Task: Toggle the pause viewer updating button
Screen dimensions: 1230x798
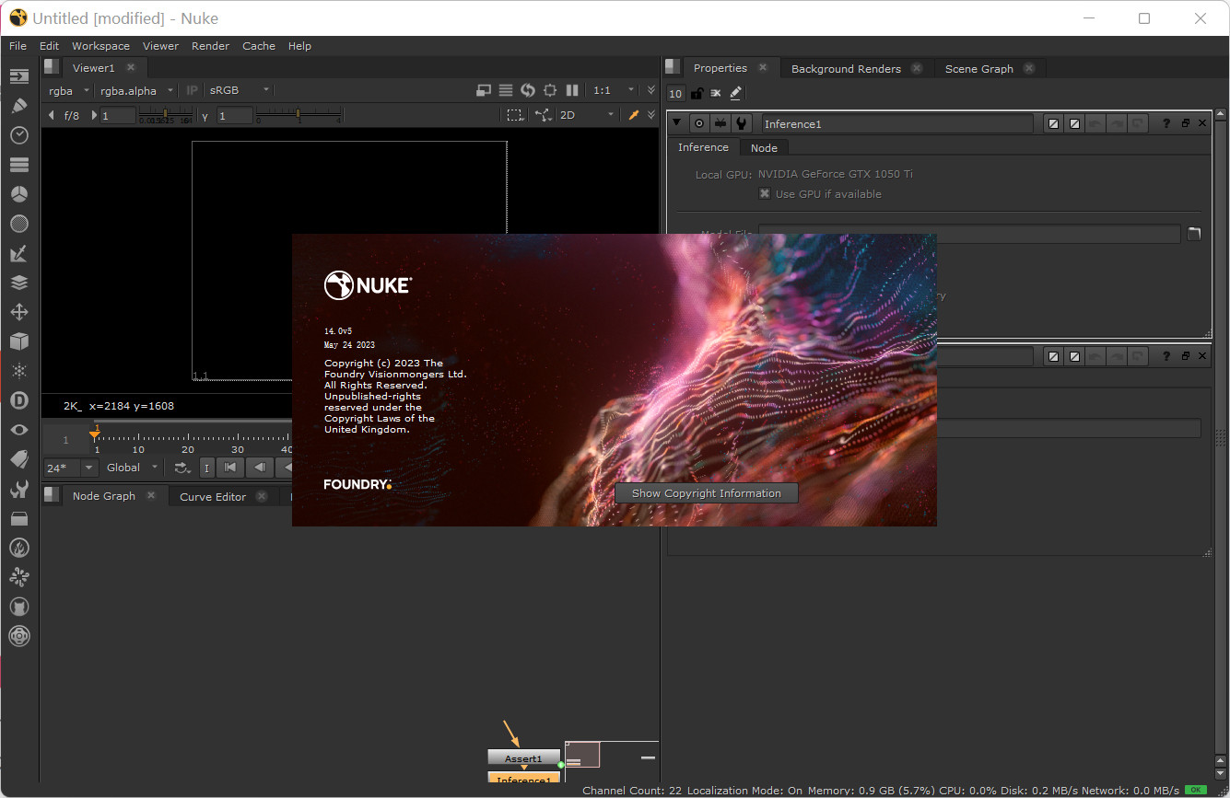Action: click(x=572, y=90)
